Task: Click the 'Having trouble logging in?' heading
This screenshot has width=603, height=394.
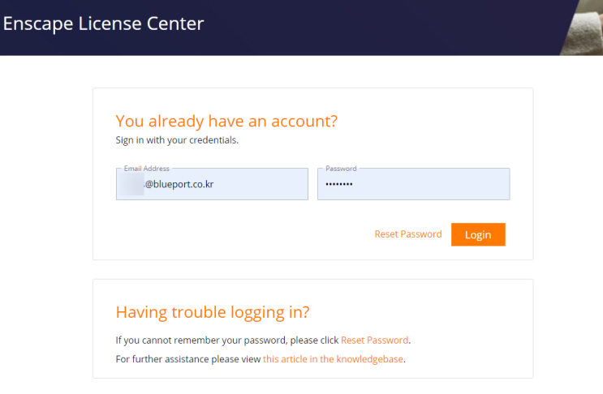Action: (x=213, y=312)
